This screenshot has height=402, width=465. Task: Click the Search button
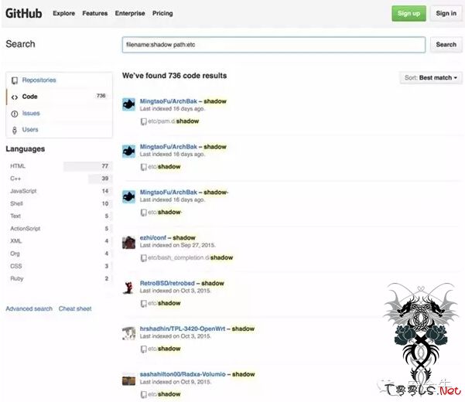click(x=446, y=45)
